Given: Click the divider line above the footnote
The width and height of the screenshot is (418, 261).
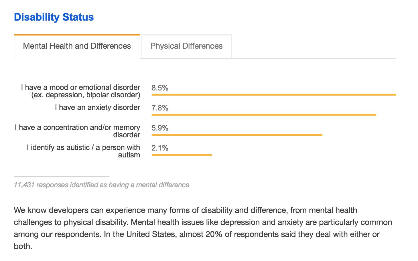Looking at the screenshot, I should pos(62,177).
